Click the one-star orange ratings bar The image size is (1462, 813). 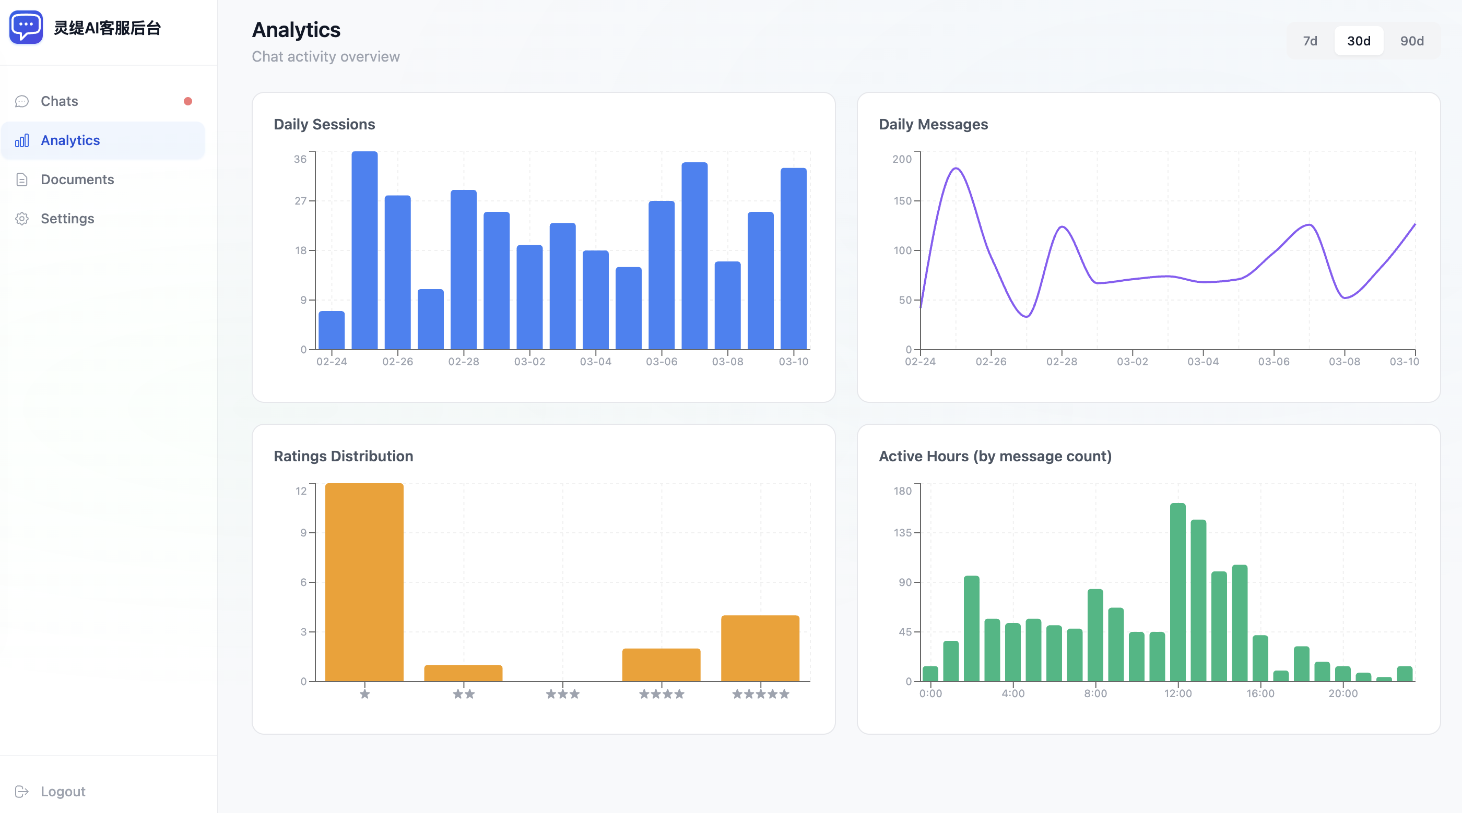[364, 581]
